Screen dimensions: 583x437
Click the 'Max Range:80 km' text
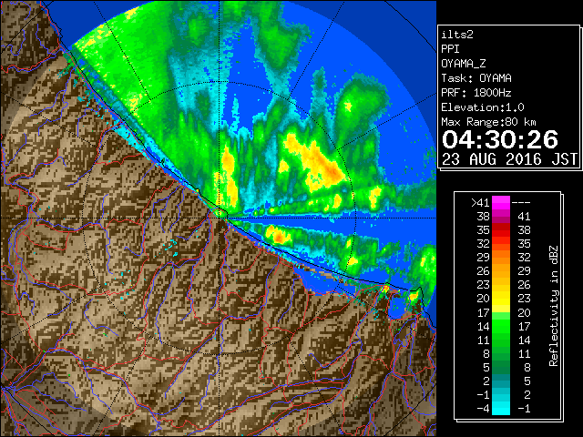click(488, 122)
